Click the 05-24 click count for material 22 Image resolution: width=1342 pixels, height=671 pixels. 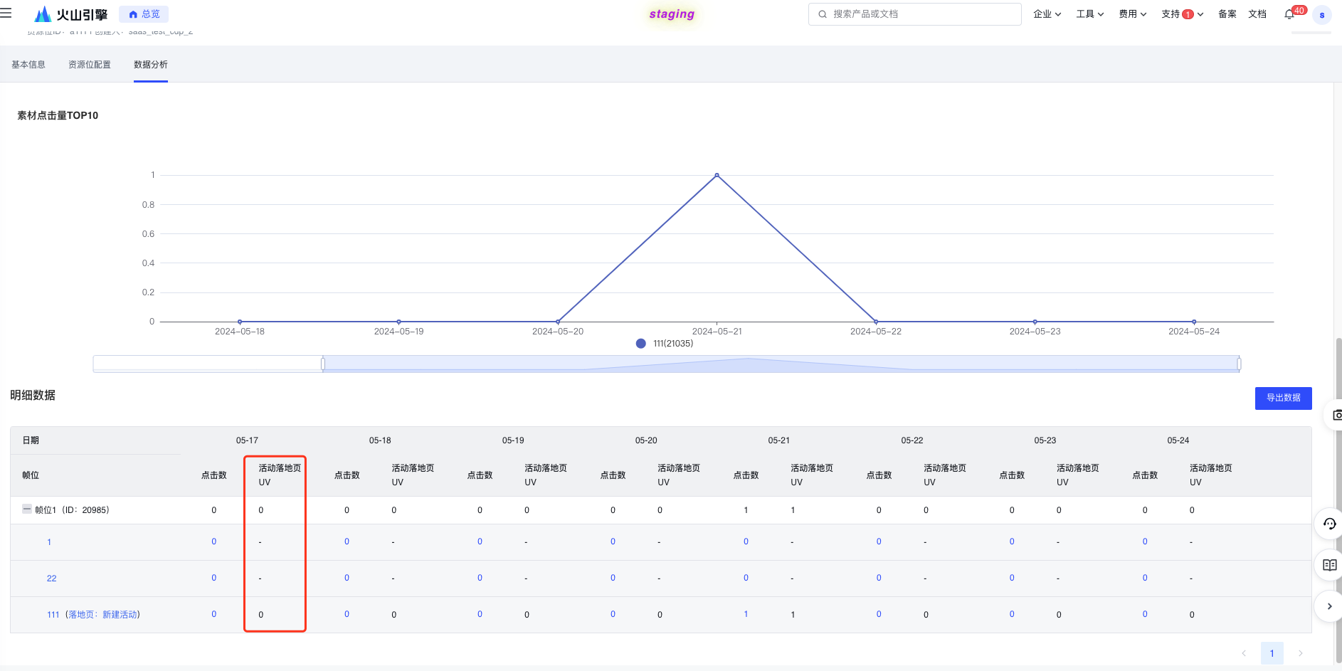[1145, 578]
